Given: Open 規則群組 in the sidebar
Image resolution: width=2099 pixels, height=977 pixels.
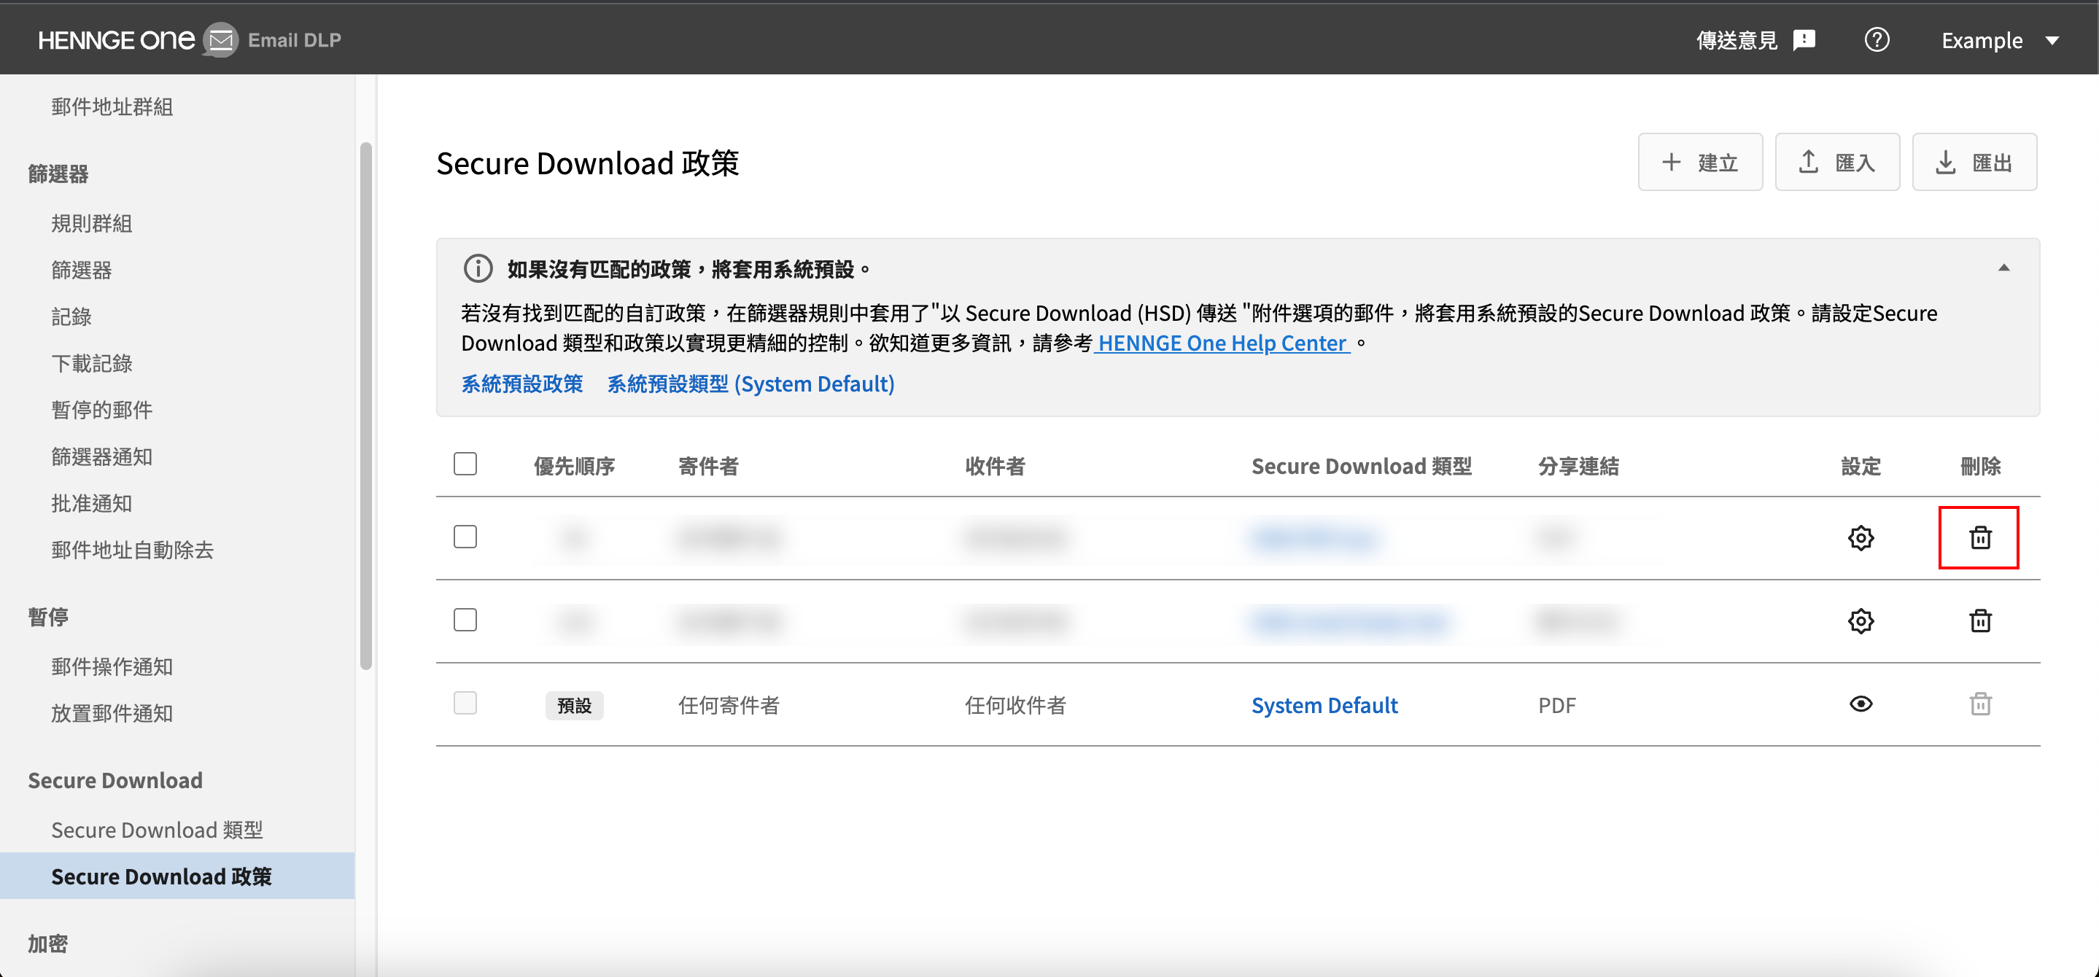Looking at the screenshot, I should click(92, 223).
